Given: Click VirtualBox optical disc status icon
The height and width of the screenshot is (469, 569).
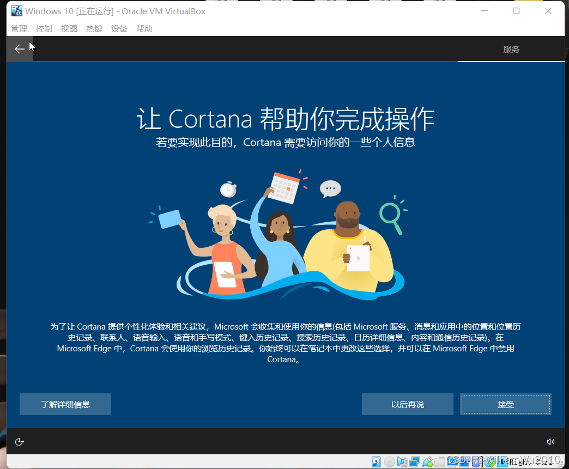Looking at the screenshot, I should pos(389,462).
